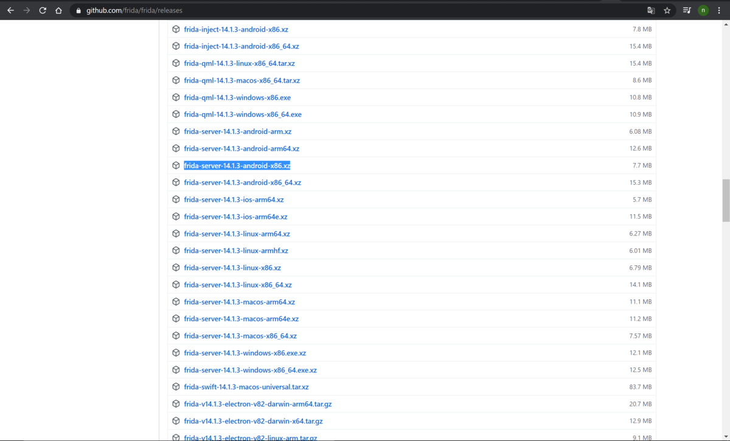The width and height of the screenshot is (730, 441).
Task: Click package icon beside frida-server-14.1.3-macos-arm64.xz
Action: [176, 302]
